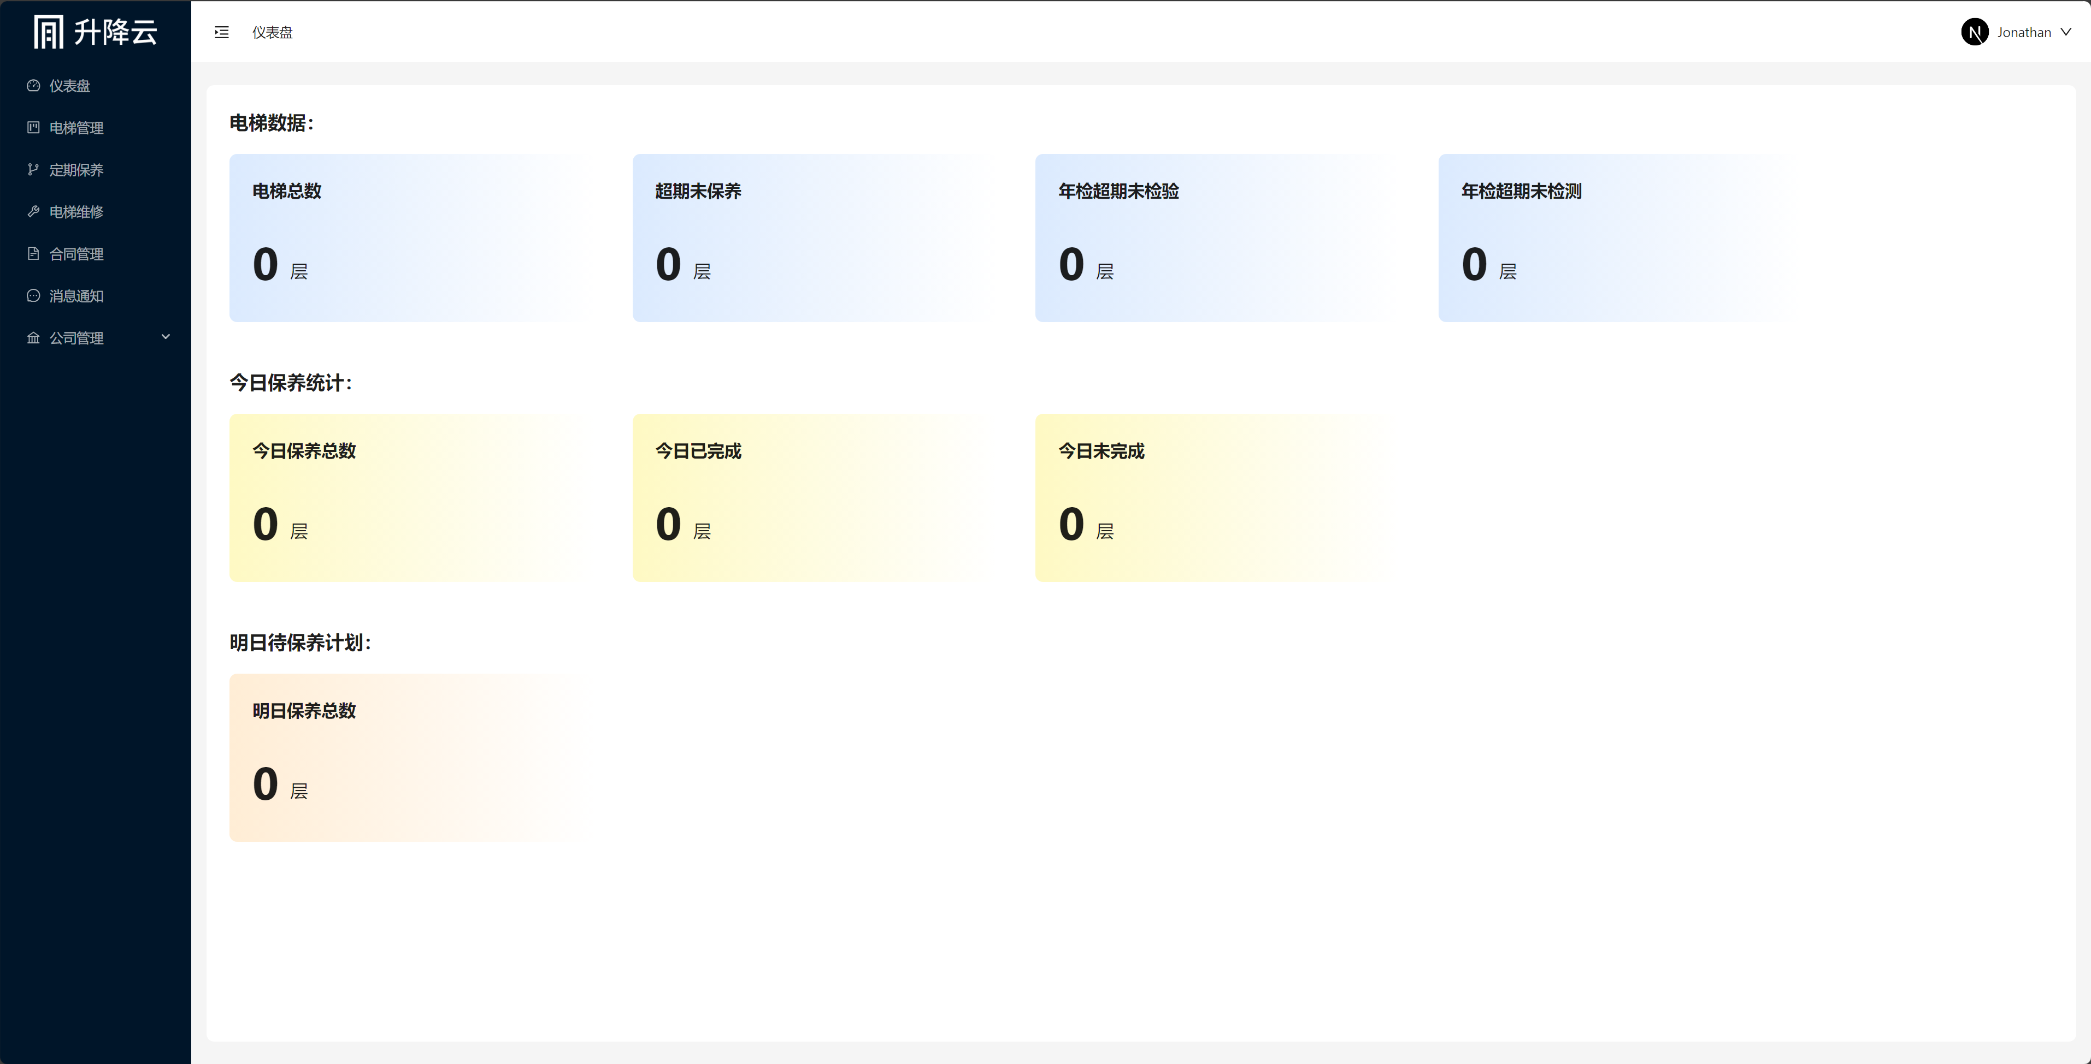
Task: Open the Jonathan account dropdown arrow
Action: (x=2066, y=32)
